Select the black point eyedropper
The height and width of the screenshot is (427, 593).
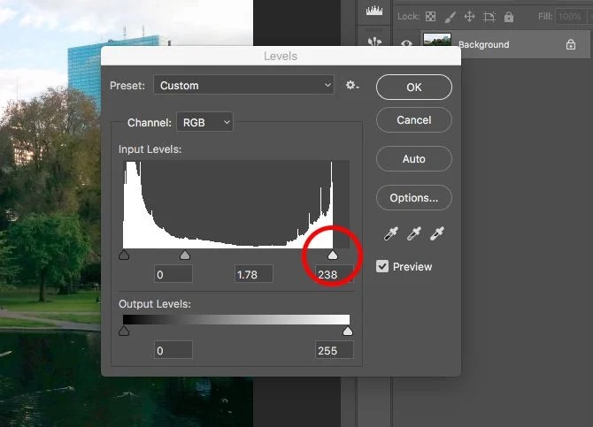(390, 234)
